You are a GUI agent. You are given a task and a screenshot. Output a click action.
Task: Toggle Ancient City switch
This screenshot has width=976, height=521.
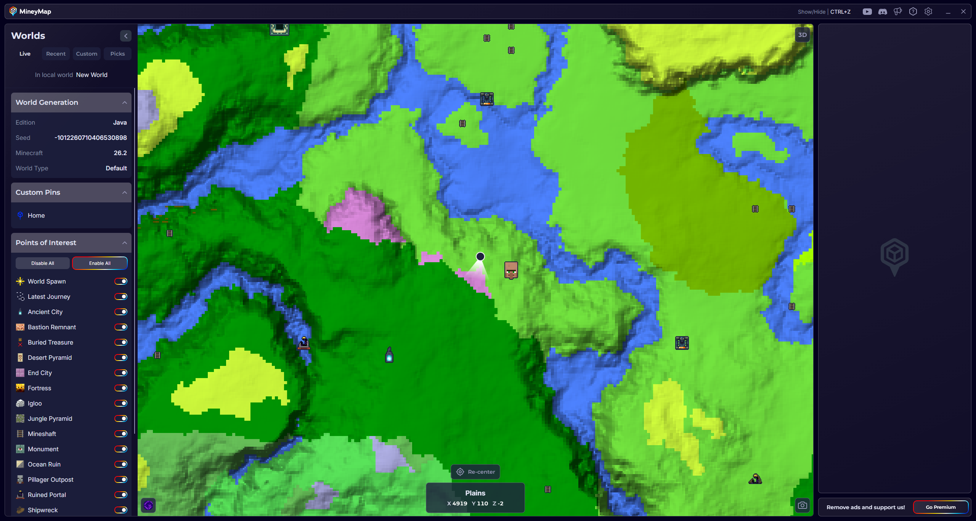coord(121,312)
